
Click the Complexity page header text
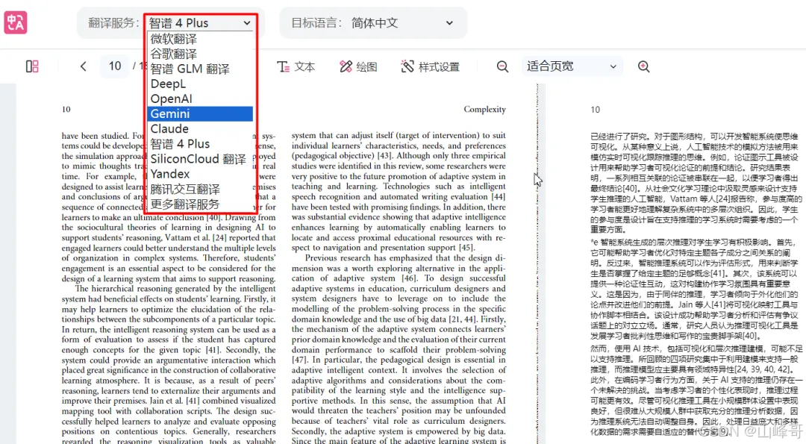coord(485,110)
